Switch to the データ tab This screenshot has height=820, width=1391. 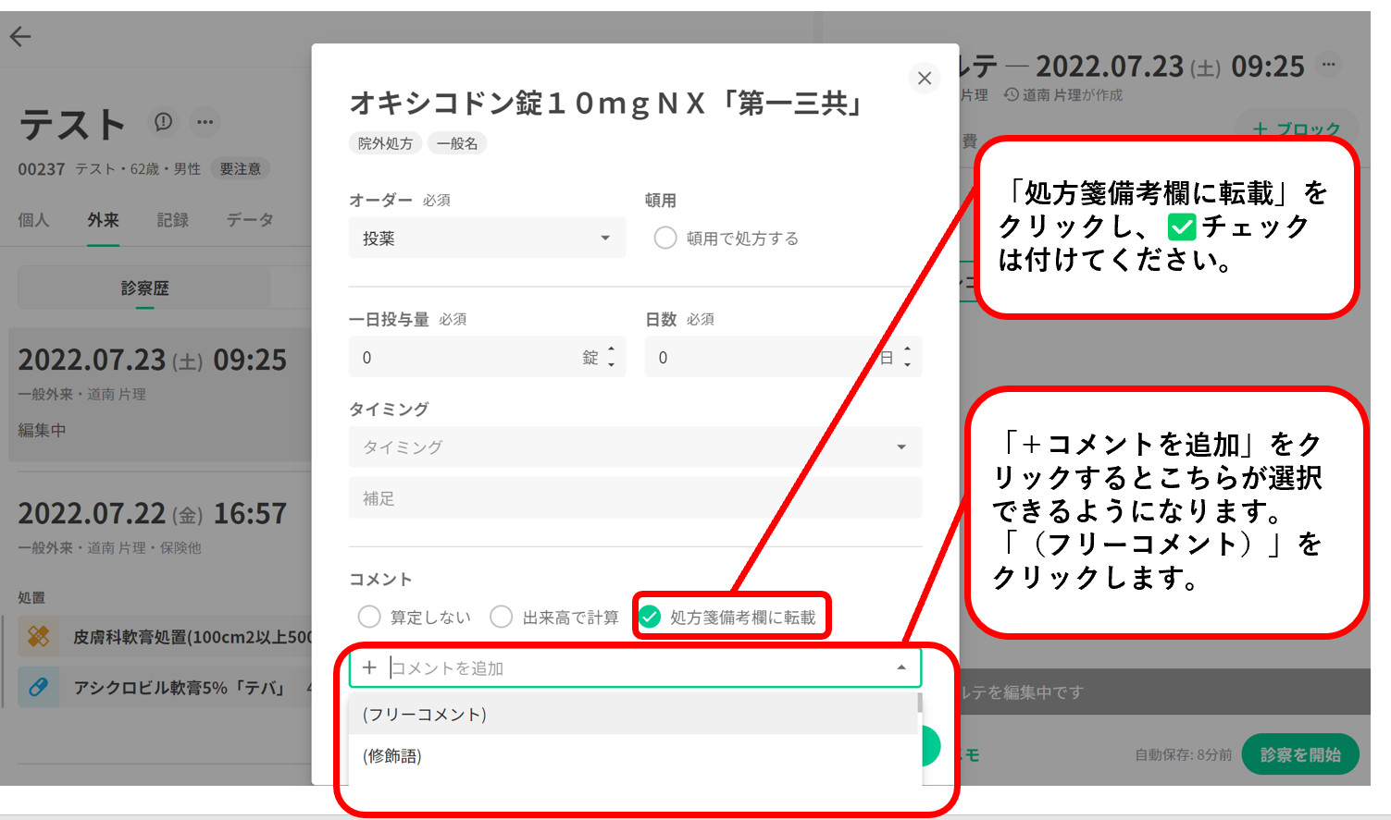(x=251, y=220)
